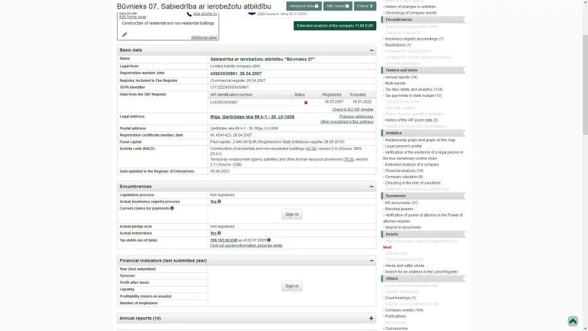Click Extended analysis of the company button
This screenshot has height=331, width=588.
[x=335, y=26]
